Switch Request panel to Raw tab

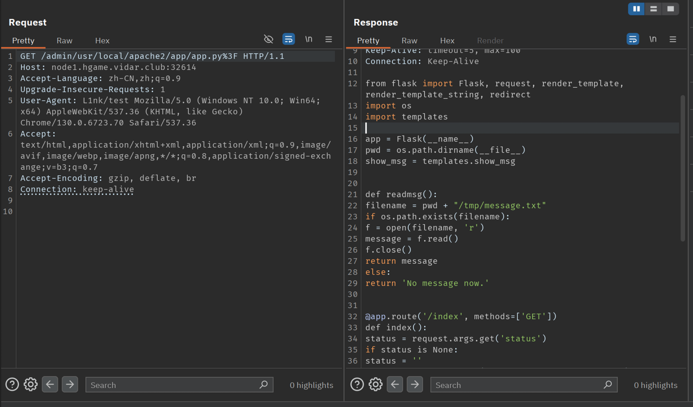pos(64,41)
